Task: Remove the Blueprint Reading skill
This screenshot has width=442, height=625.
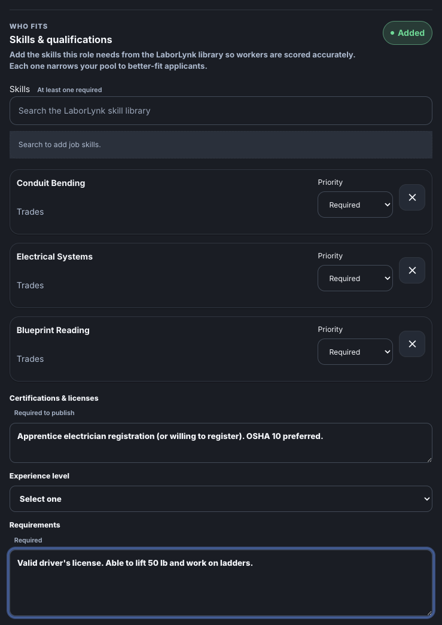Action: (411, 344)
